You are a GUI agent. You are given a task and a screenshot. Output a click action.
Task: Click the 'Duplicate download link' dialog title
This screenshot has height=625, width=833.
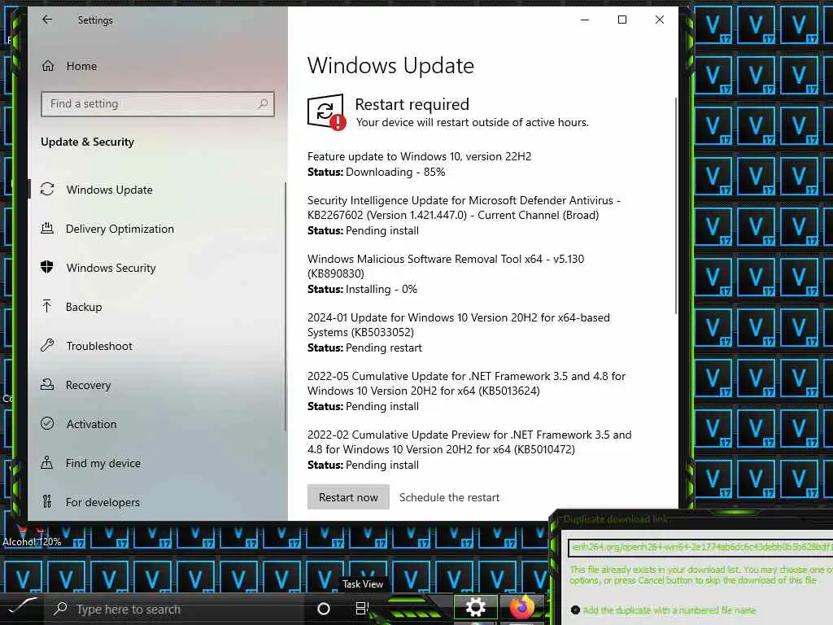616,519
